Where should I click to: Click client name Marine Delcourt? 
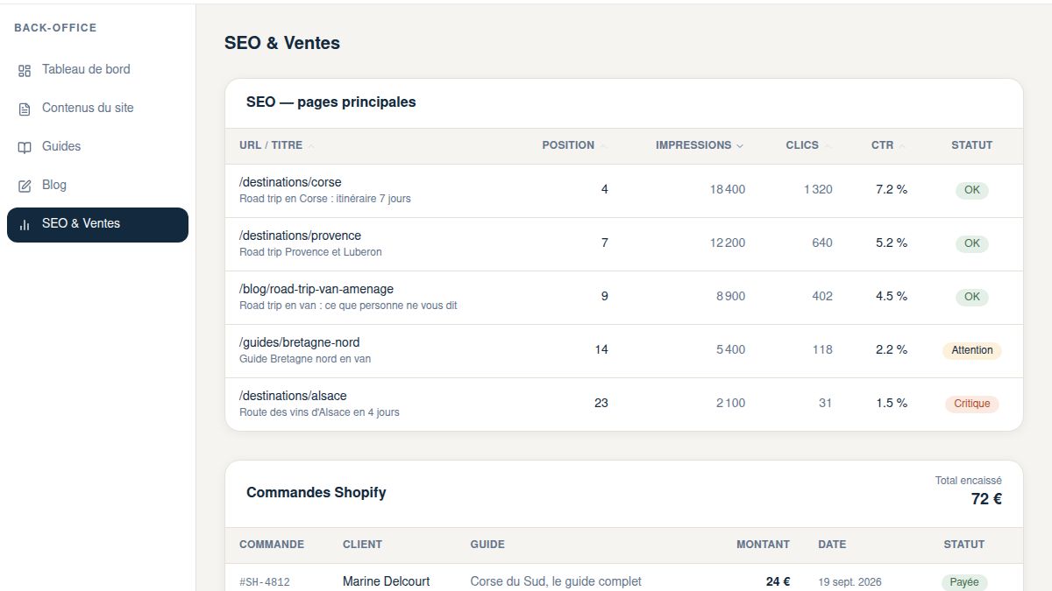click(x=386, y=581)
